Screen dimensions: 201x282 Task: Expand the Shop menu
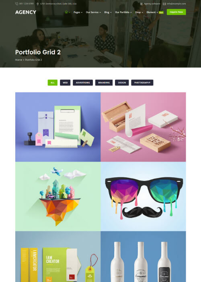click(x=139, y=12)
